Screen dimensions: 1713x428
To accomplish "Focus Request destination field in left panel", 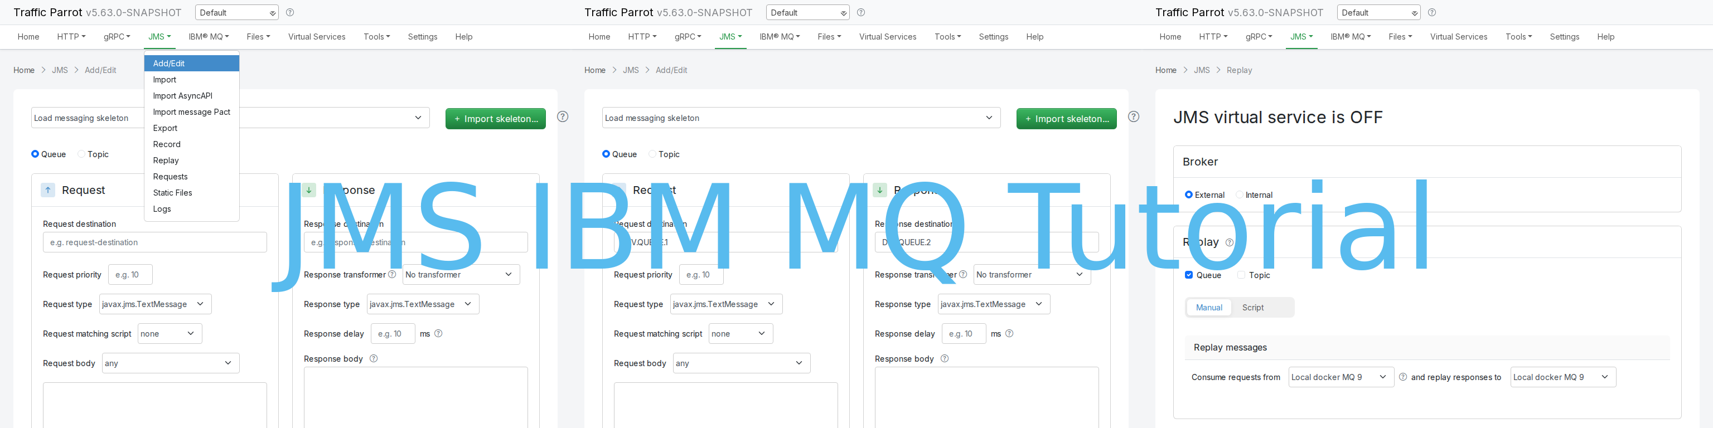I will point(155,242).
